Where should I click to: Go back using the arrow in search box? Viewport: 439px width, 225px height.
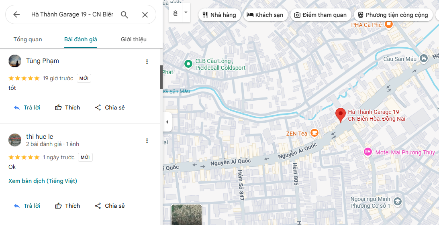click(16, 14)
